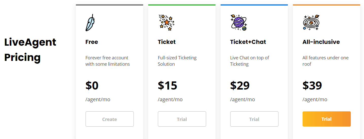This screenshot has height=139, width=364.
Task: Click the LiveAgent Pricing title
Action: pyautogui.click(x=30, y=50)
